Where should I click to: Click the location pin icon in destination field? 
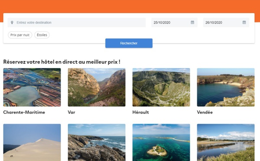coord(12,23)
